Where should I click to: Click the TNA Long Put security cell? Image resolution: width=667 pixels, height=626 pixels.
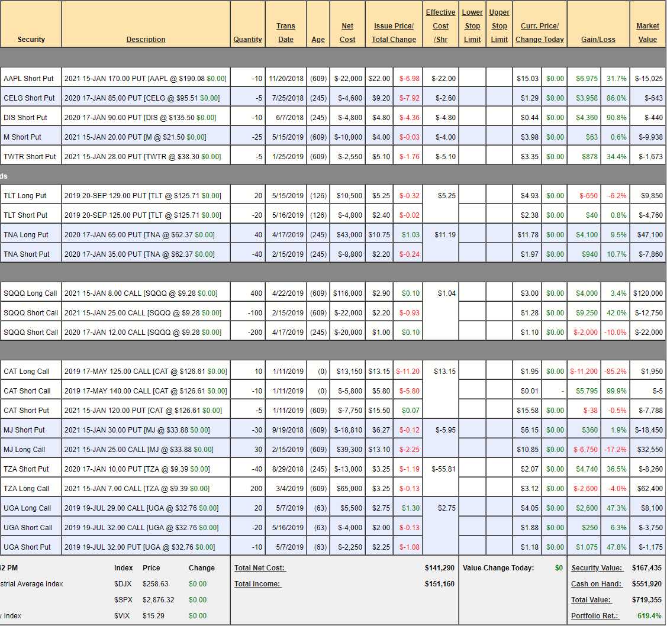click(26, 235)
